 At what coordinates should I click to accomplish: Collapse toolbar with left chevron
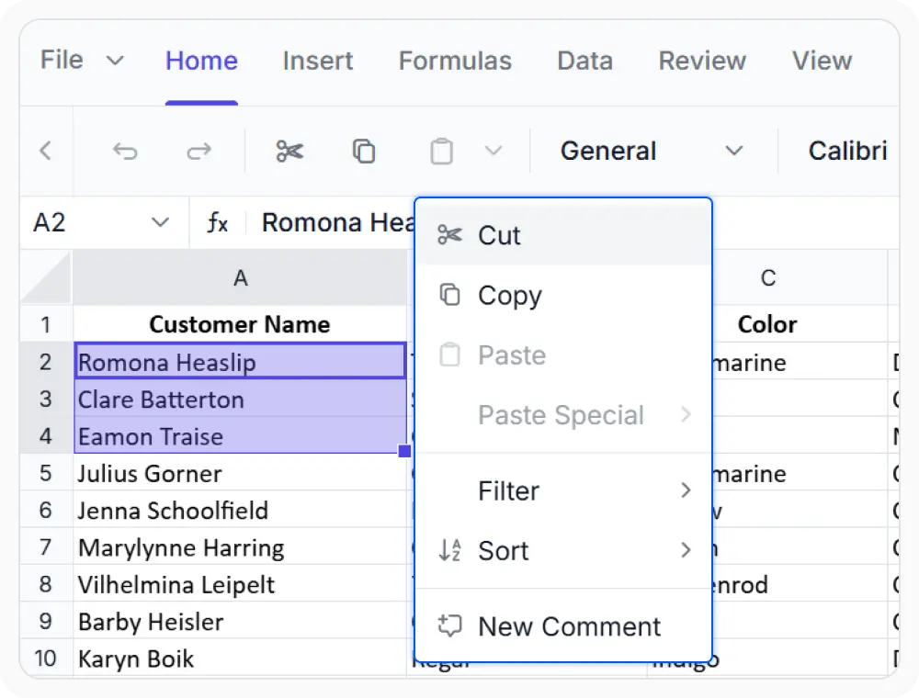click(x=46, y=151)
